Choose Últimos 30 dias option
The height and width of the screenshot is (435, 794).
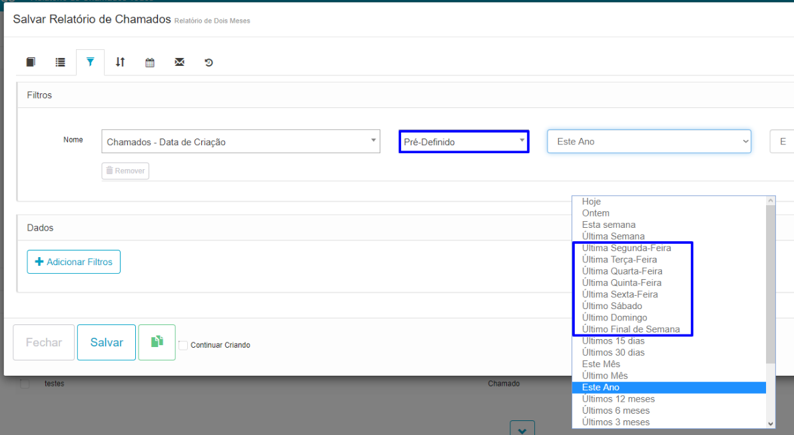tap(613, 353)
